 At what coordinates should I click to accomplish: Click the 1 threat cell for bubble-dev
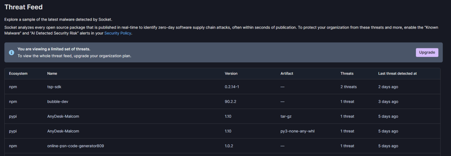point(347,102)
